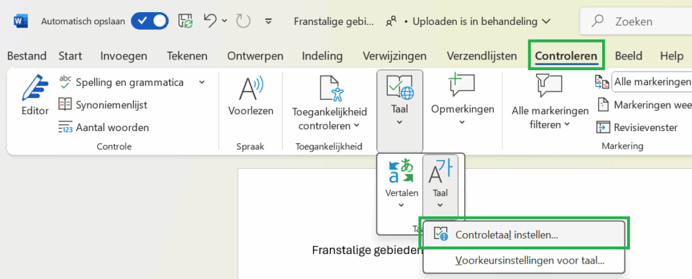Switch to the Invoegen tab

124,56
